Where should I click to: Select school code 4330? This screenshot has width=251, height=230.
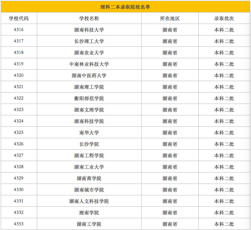pyautogui.click(x=19, y=189)
